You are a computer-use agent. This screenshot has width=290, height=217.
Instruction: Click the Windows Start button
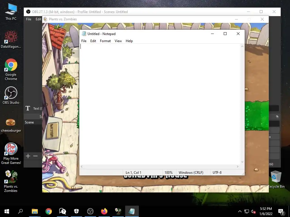tap(7, 211)
